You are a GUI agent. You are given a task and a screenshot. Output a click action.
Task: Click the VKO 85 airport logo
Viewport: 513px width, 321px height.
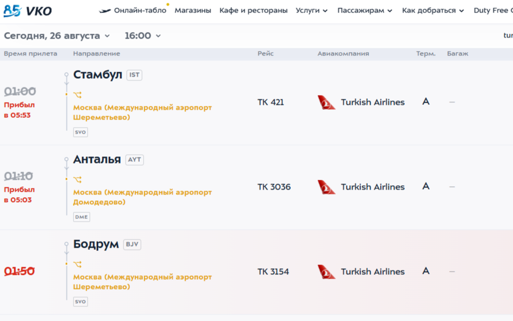(x=28, y=11)
